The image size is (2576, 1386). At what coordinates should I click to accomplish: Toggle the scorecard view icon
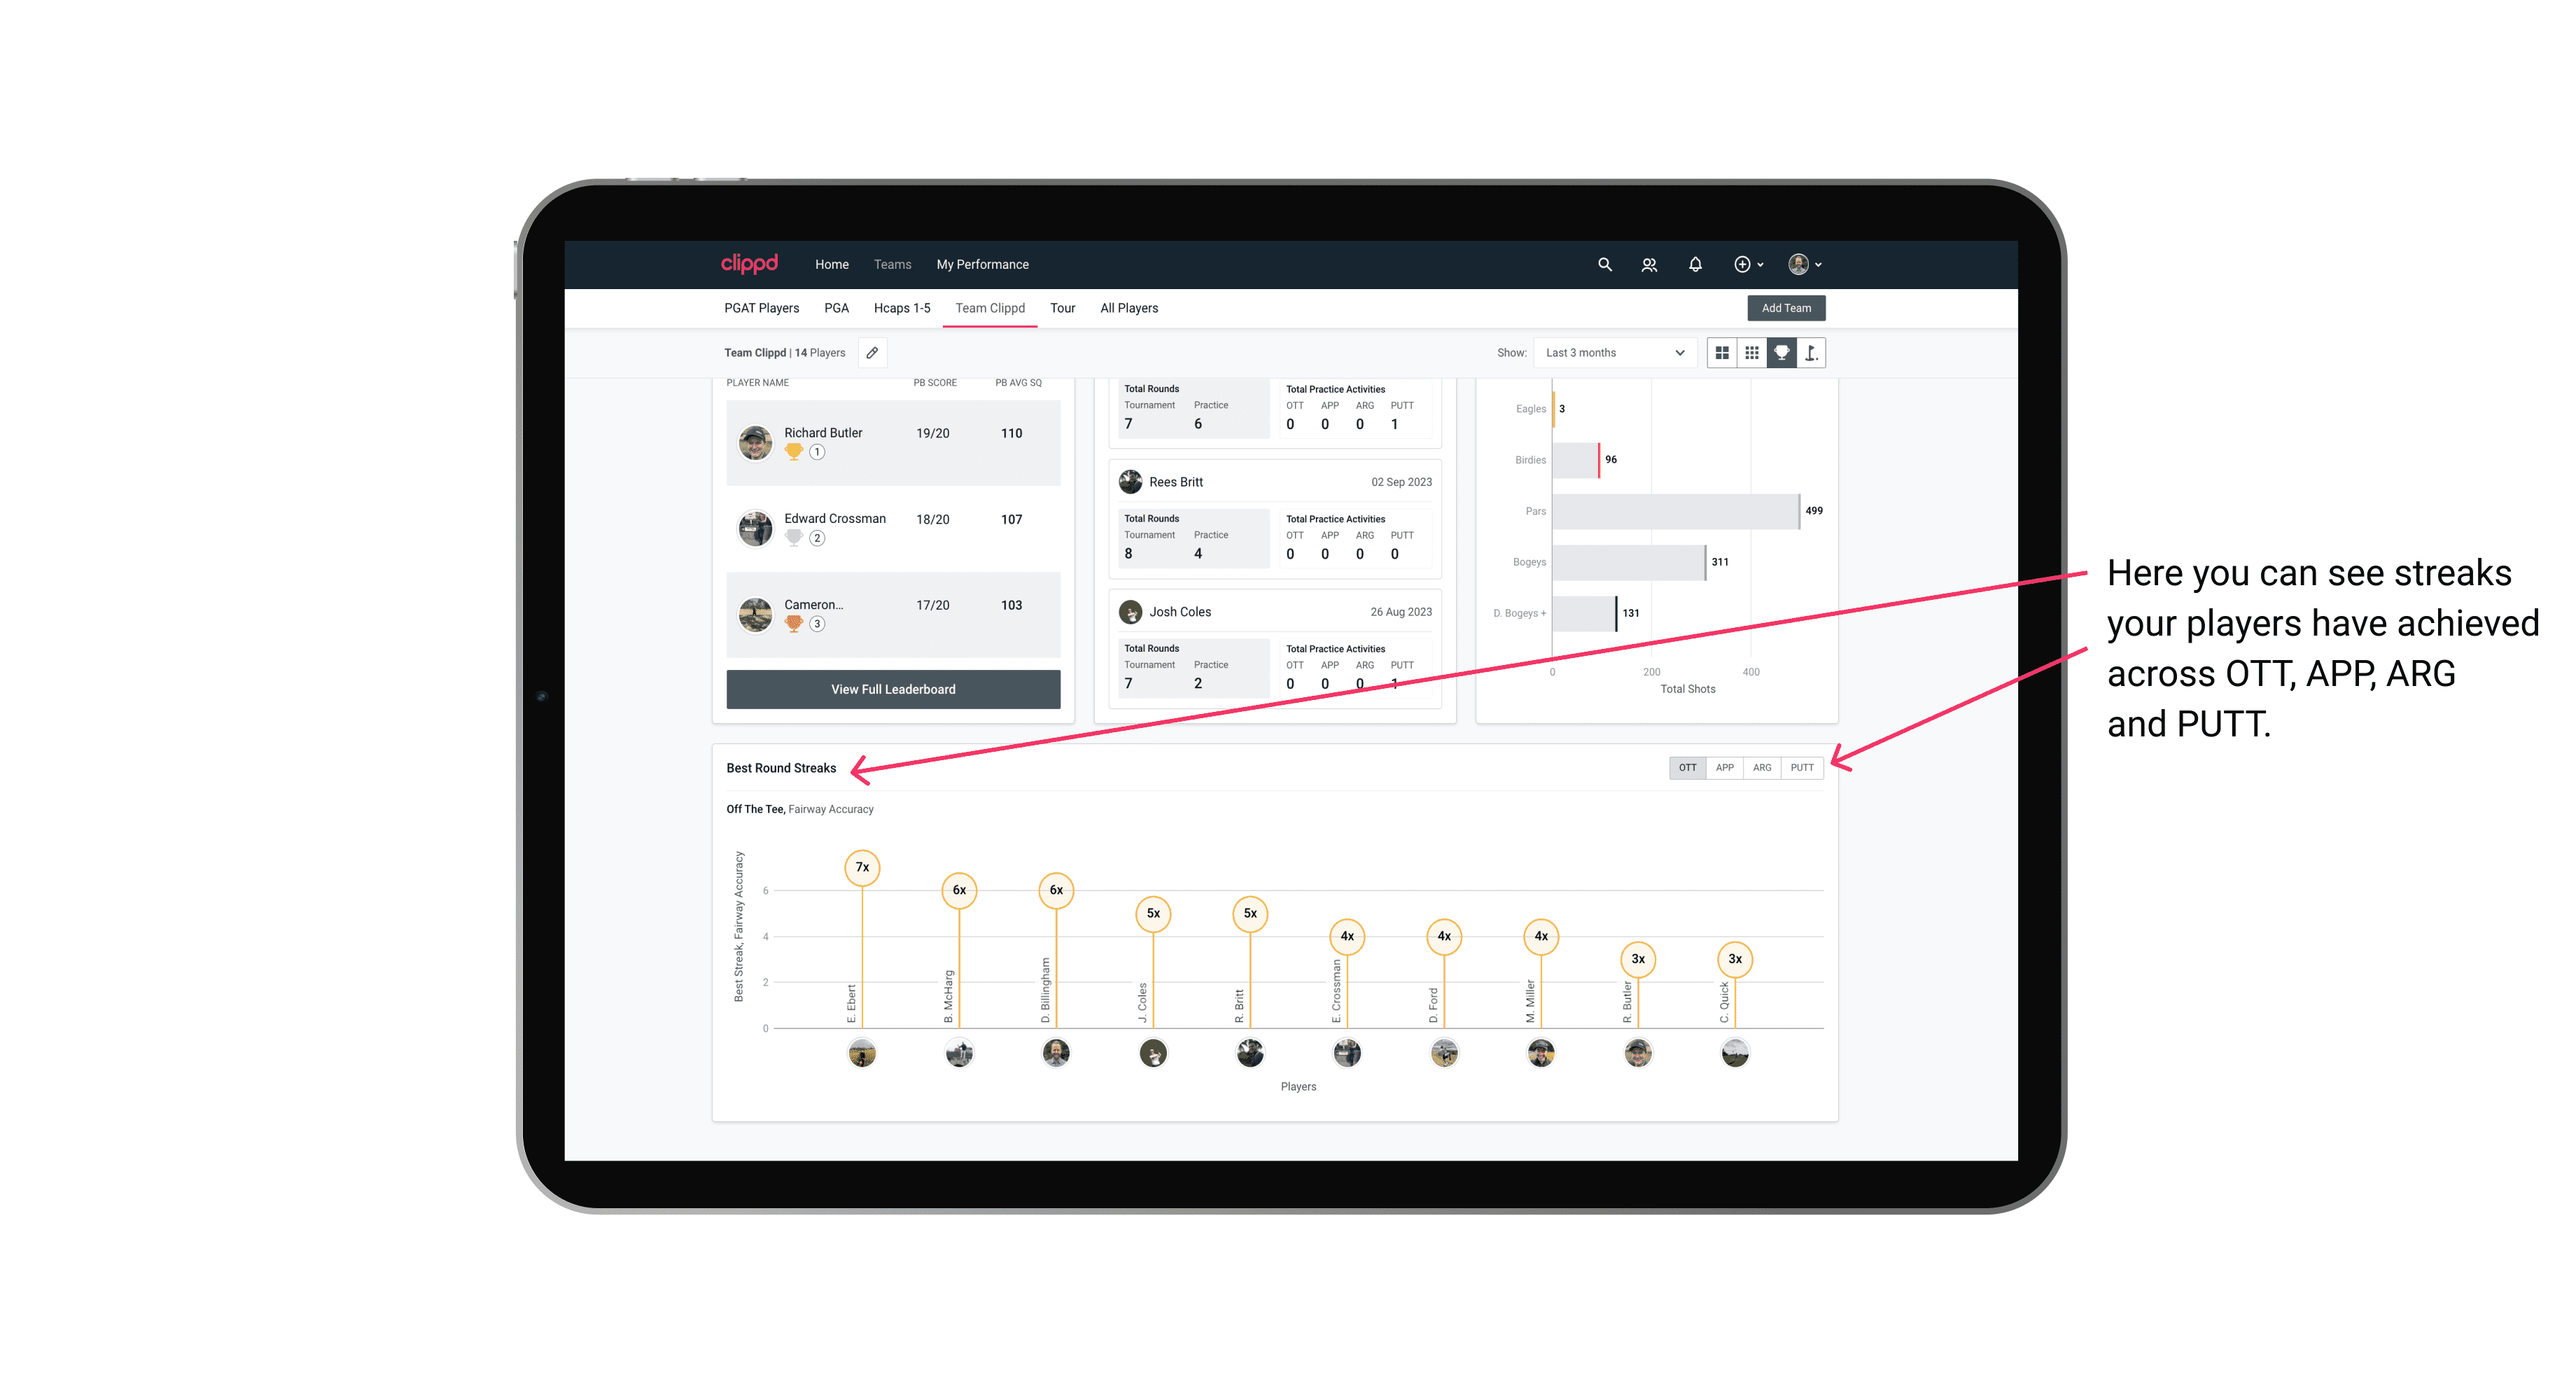[1807, 353]
